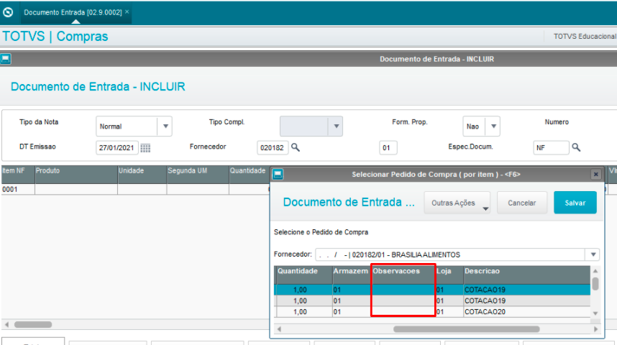Close the Selecionar Pedido de Compra dialog
This screenshot has height=345, width=617.
(x=595, y=174)
